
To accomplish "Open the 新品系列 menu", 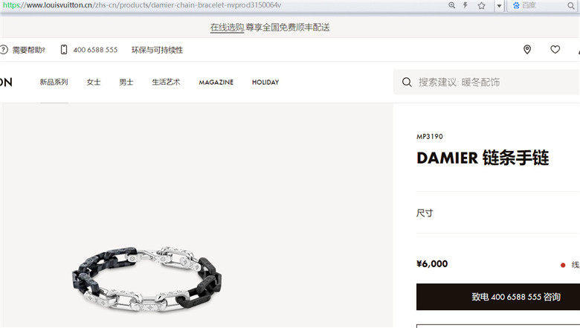I will click(54, 82).
